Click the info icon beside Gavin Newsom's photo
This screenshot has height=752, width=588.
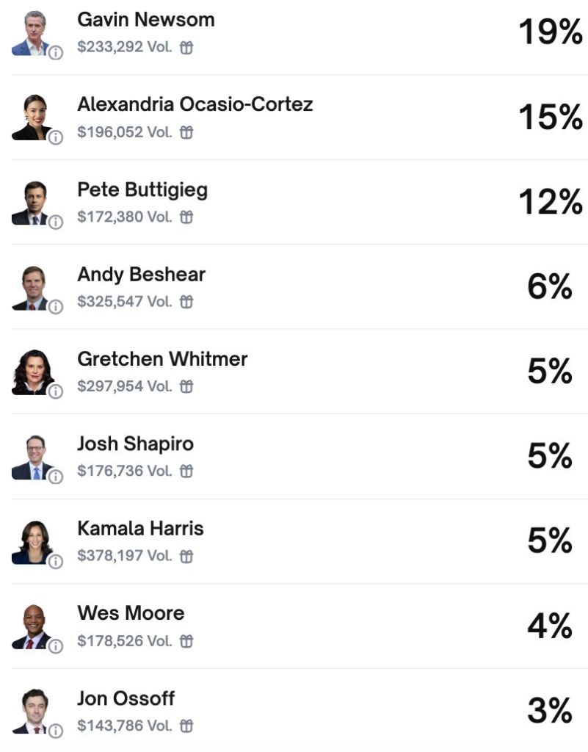(56, 52)
